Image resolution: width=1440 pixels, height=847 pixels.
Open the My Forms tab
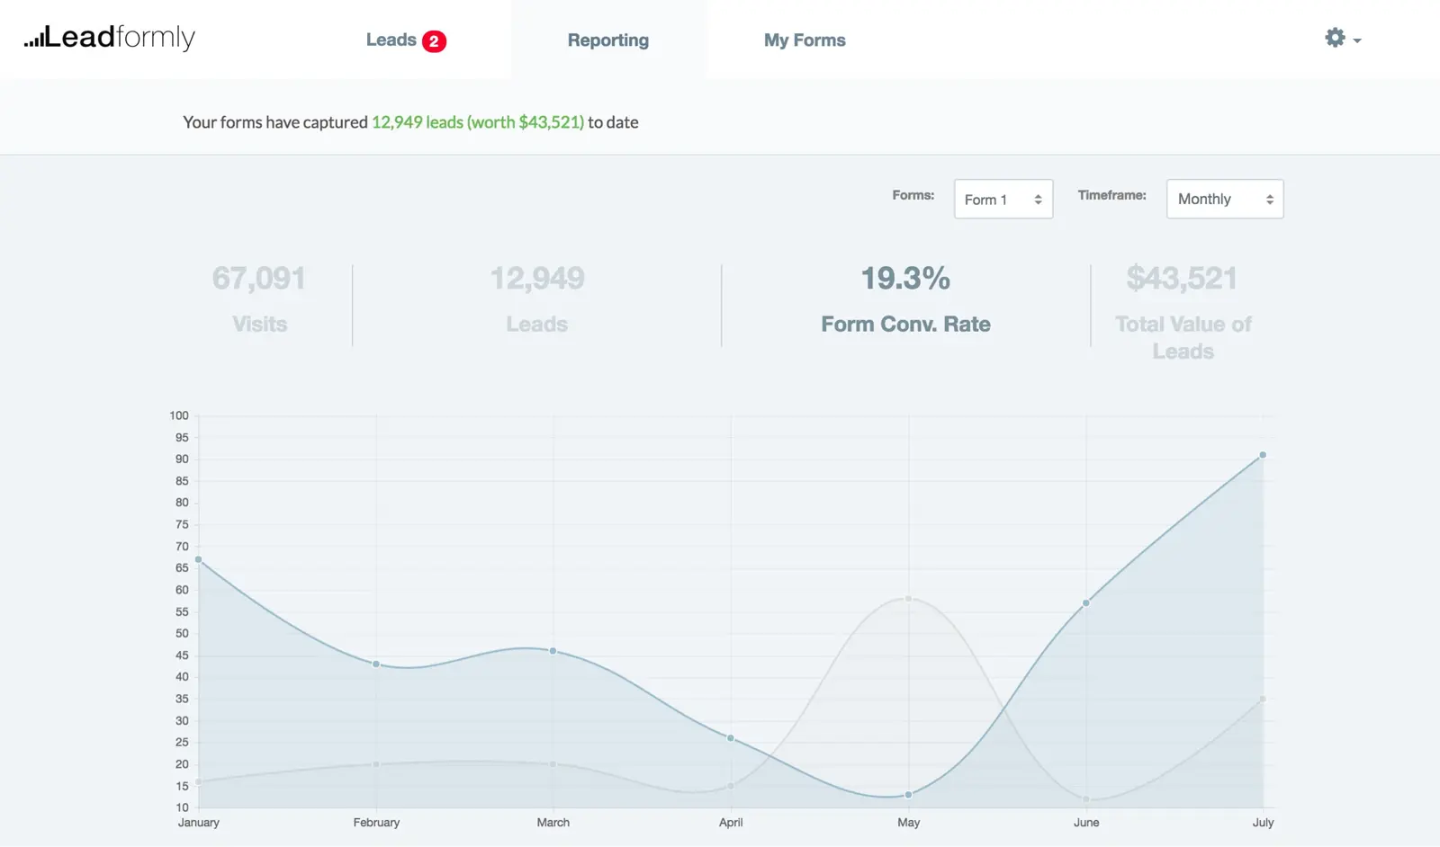(805, 40)
